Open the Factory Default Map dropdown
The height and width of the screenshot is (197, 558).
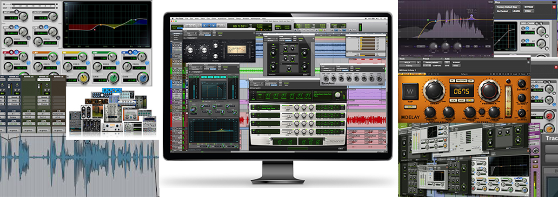coord(508,7)
